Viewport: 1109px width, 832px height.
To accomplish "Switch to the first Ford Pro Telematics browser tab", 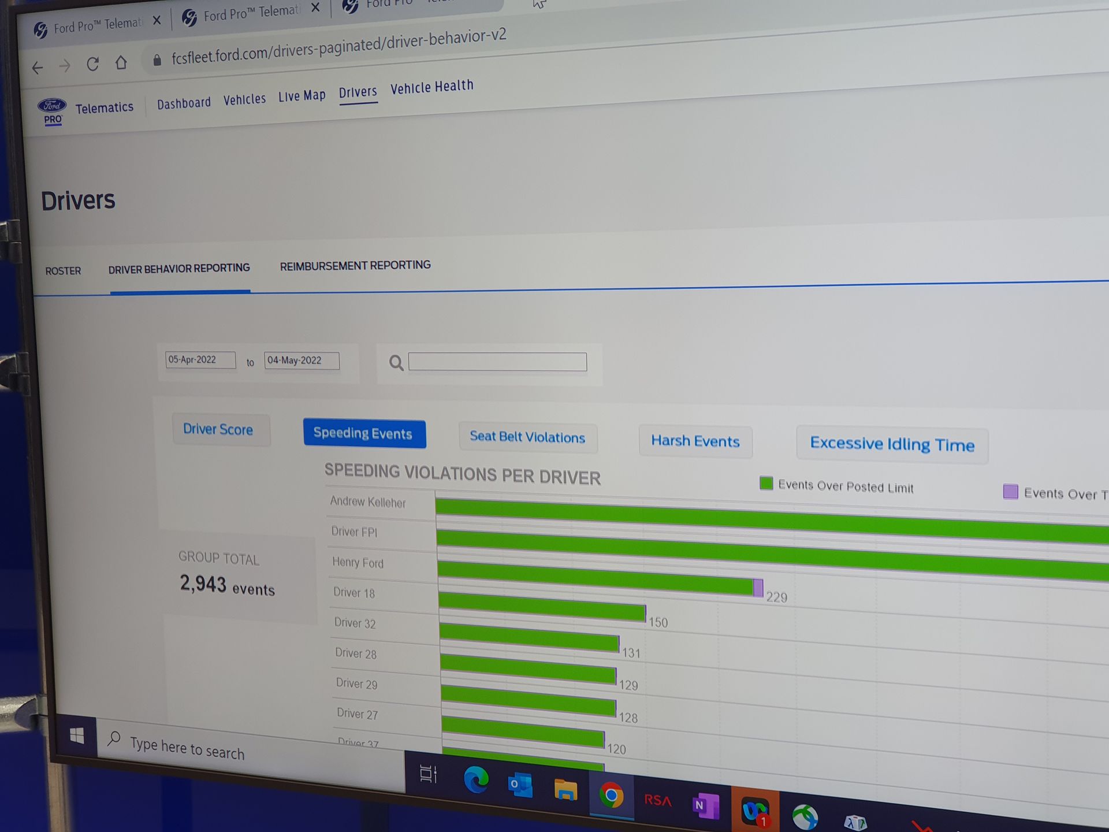I will (x=96, y=26).
